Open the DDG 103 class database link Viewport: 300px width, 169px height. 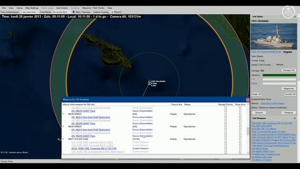pos(266,52)
